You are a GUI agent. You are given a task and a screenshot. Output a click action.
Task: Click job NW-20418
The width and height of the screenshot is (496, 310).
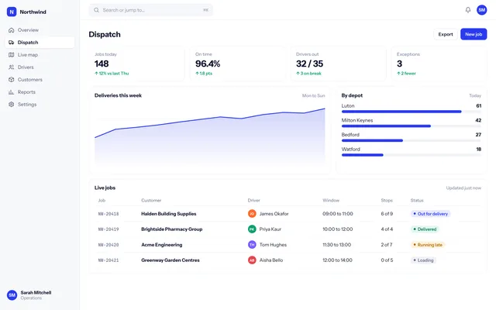pyautogui.click(x=108, y=214)
